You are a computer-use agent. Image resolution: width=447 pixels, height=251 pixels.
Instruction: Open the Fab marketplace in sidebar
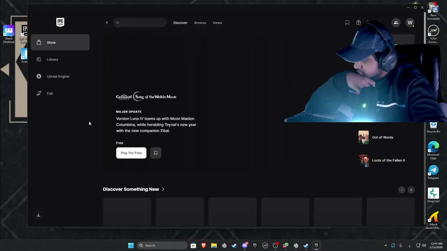click(60, 93)
